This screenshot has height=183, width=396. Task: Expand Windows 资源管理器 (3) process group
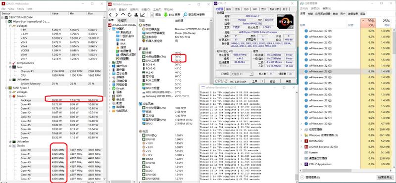click(301, 135)
